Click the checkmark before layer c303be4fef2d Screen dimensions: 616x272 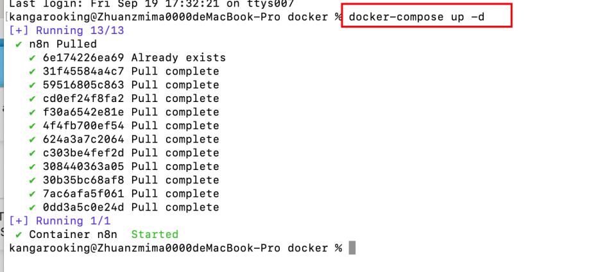point(32,153)
